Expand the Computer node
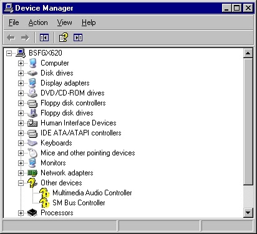This screenshot has width=257, height=234. point(21,63)
